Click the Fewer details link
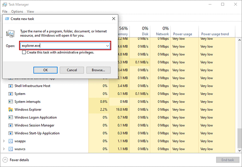Viewport: 242px width, 167px height. click(x=19, y=160)
